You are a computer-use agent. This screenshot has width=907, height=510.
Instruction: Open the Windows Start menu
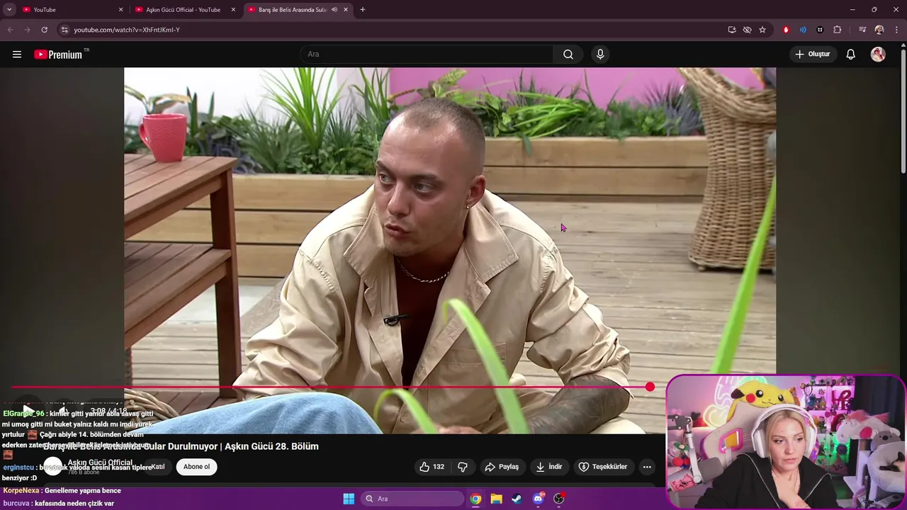point(349,499)
